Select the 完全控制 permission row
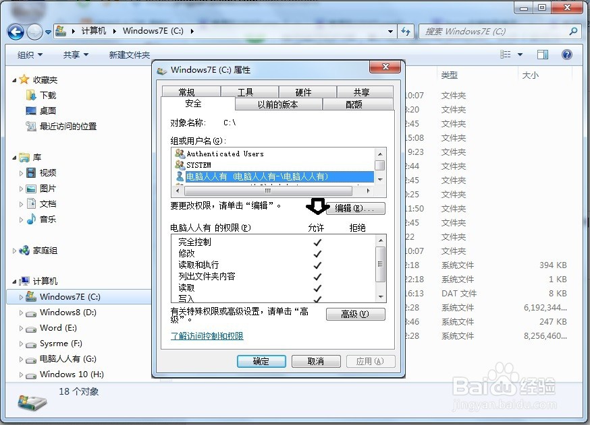590x425 pixels. tap(273, 242)
